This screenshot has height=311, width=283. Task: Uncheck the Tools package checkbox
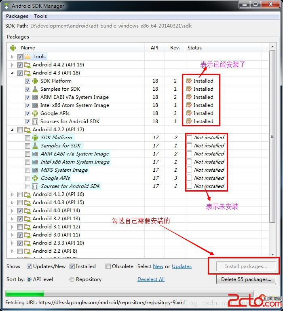[x=20, y=57]
